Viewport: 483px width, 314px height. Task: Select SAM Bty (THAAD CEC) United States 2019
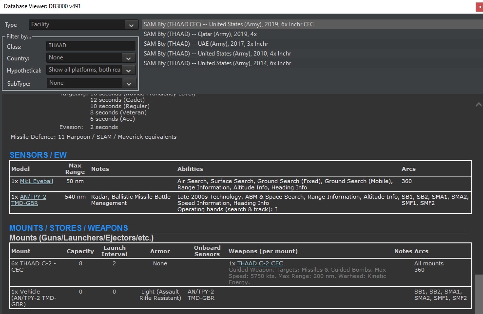229,24
